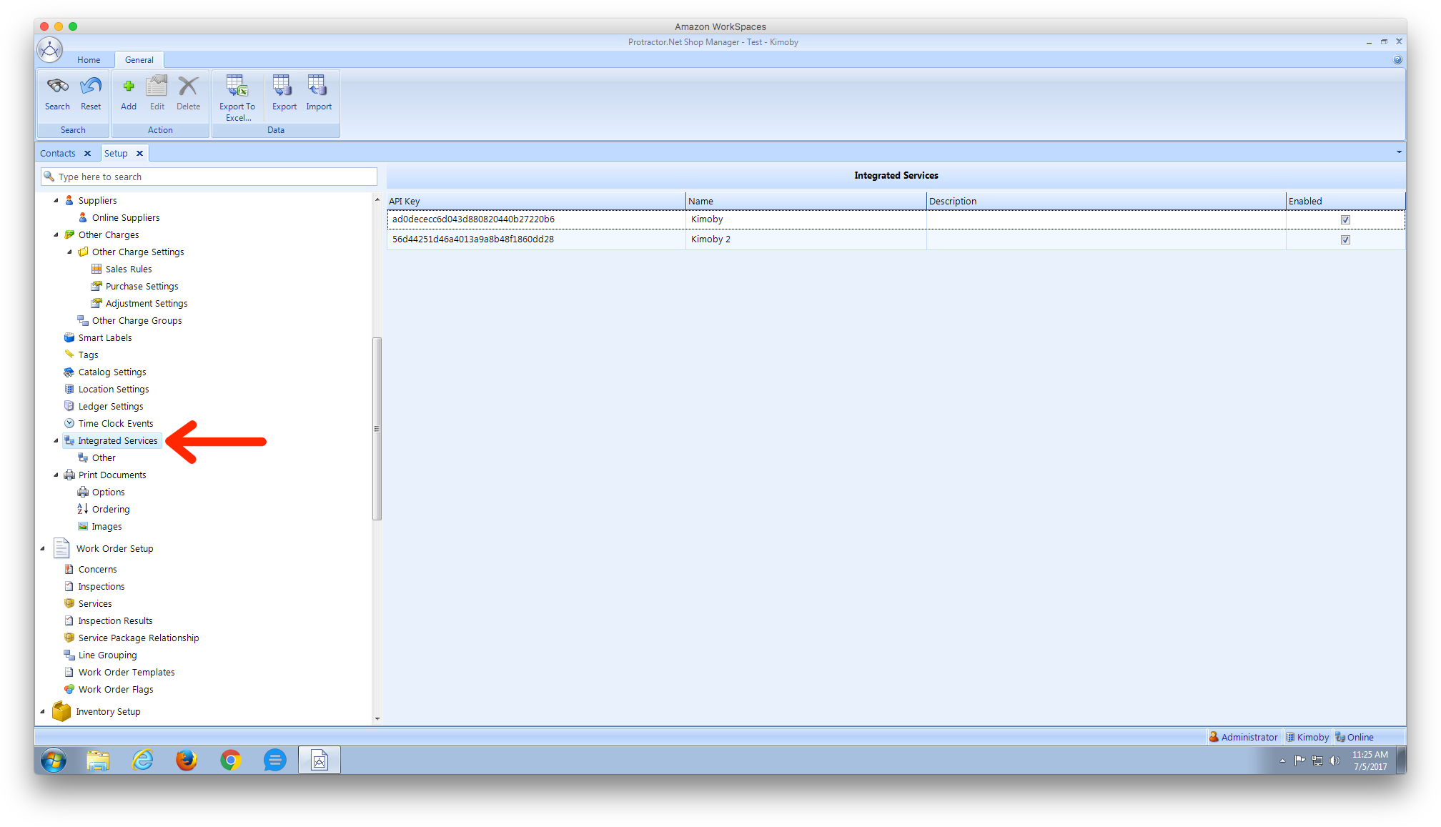Open the Windows Start button
1441x827 pixels.
[x=54, y=761]
